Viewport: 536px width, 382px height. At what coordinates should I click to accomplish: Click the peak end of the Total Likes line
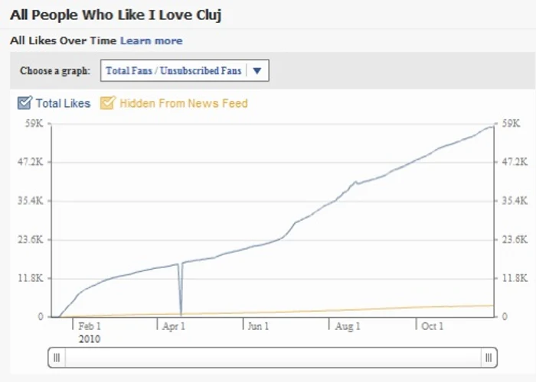click(x=492, y=127)
